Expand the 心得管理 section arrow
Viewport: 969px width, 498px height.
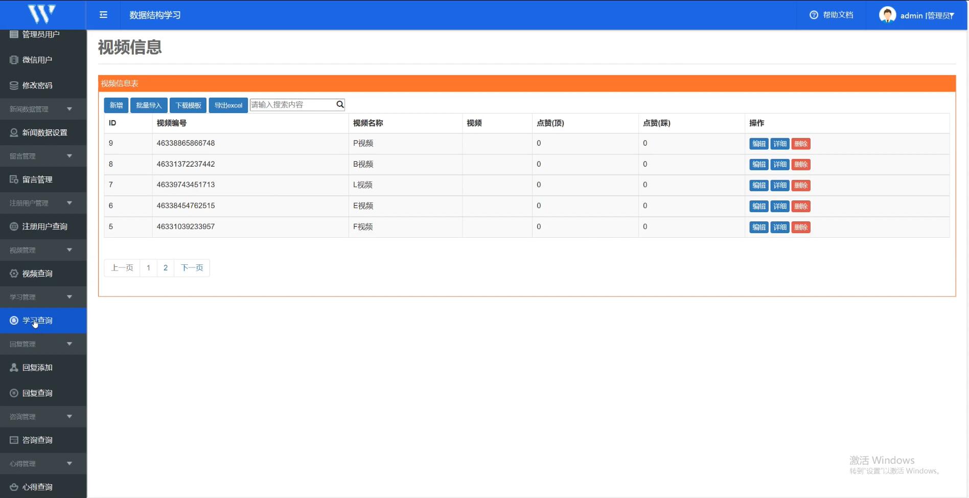click(x=70, y=464)
